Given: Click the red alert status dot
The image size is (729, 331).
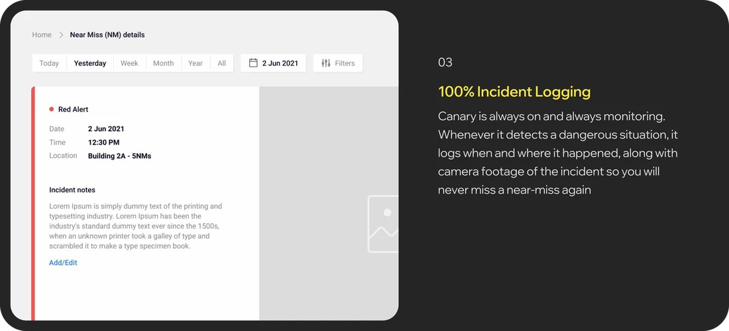Looking at the screenshot, I should [52, 109].
